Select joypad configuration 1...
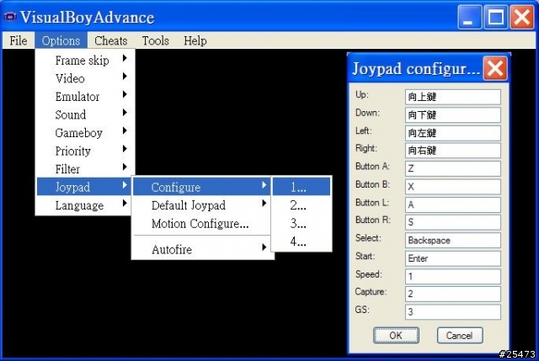Viewport: 539px width, 361px height. pyautogui.click(x=302, y=187)
